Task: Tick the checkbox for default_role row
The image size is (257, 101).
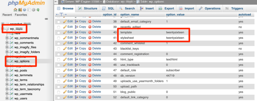Action: (58, 70)
